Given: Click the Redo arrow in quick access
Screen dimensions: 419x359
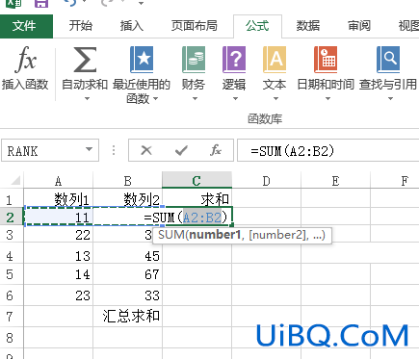Looking at the screenshot, I should [108, 3].
